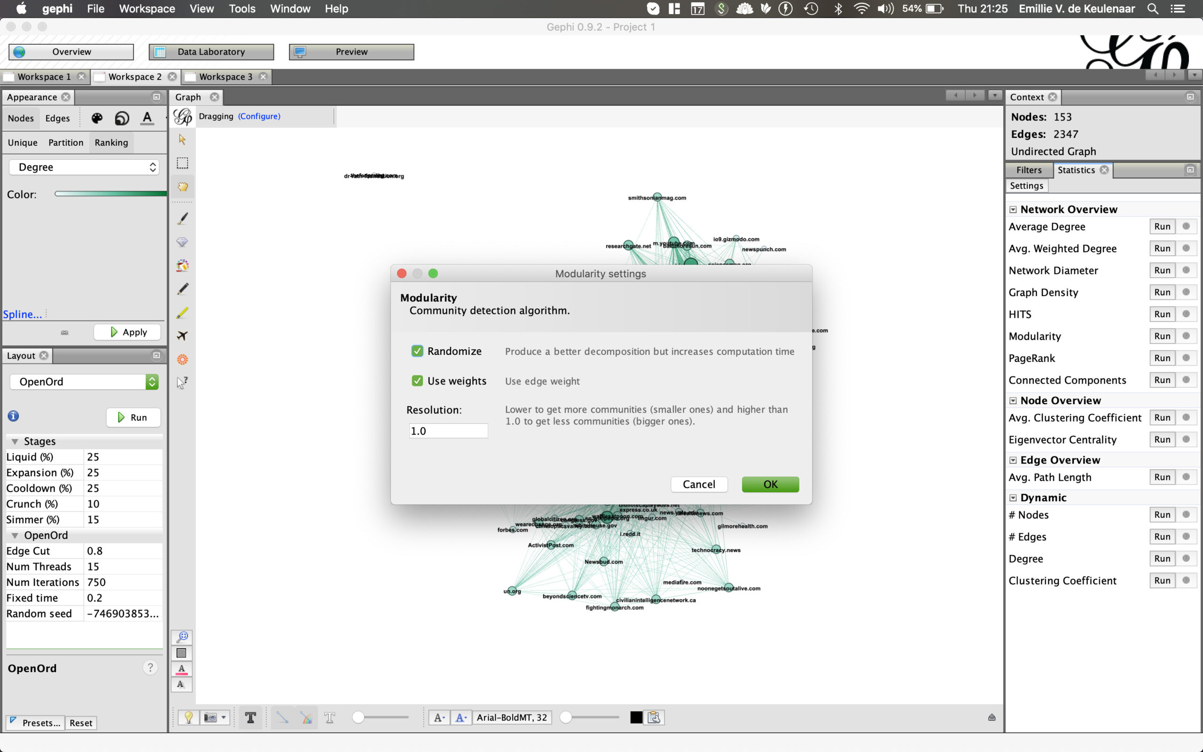This screenshot has height=752, width=1203.
Task: Click the Degree color gradient bar
Action: pos(110,194)
